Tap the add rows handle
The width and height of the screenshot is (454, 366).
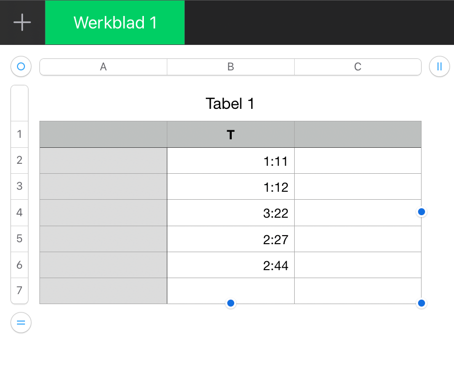(x=21, y=323)
